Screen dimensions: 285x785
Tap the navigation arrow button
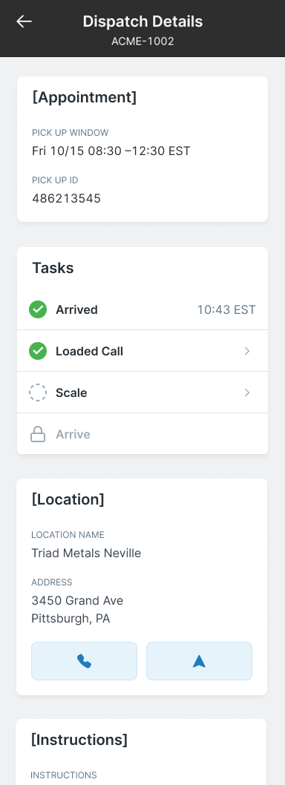pos(199,661)
